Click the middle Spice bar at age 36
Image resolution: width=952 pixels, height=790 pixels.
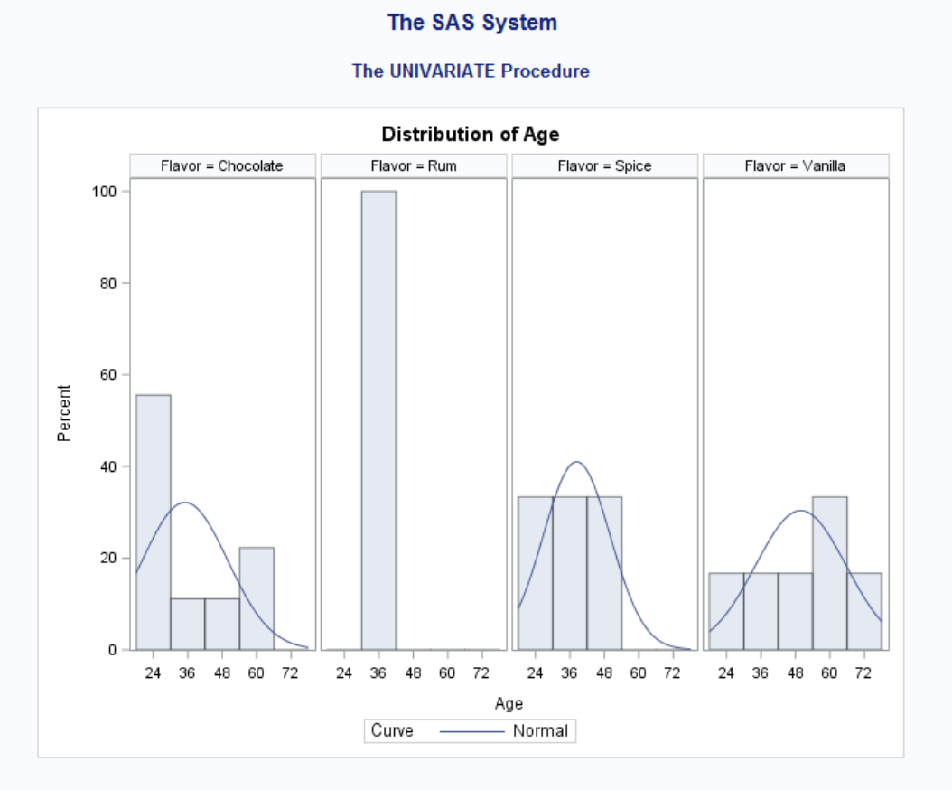click(570, 573)
